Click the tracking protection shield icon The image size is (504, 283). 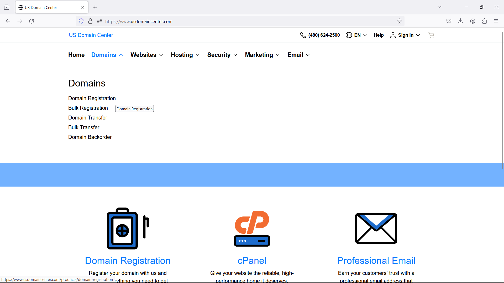81,21
